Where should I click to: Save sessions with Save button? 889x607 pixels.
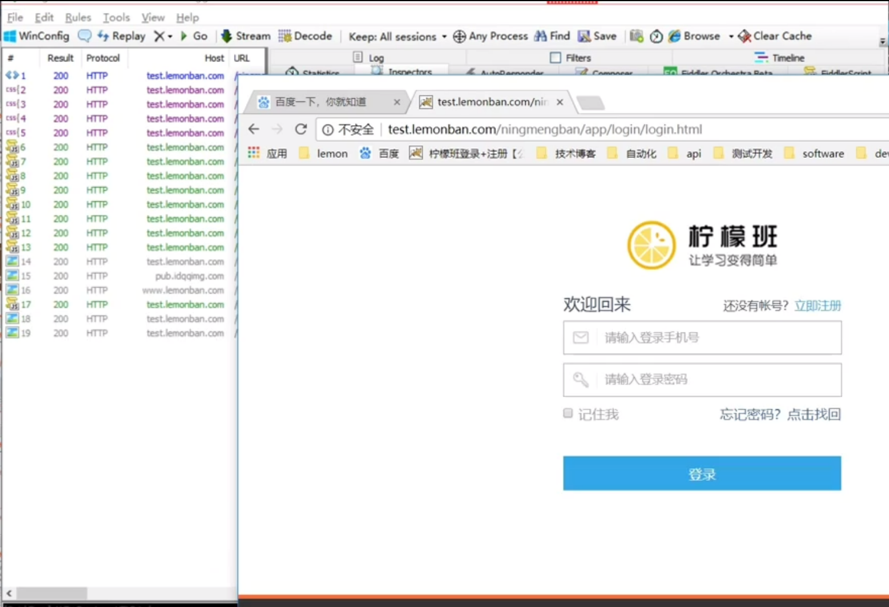click(x=597, y=36)
